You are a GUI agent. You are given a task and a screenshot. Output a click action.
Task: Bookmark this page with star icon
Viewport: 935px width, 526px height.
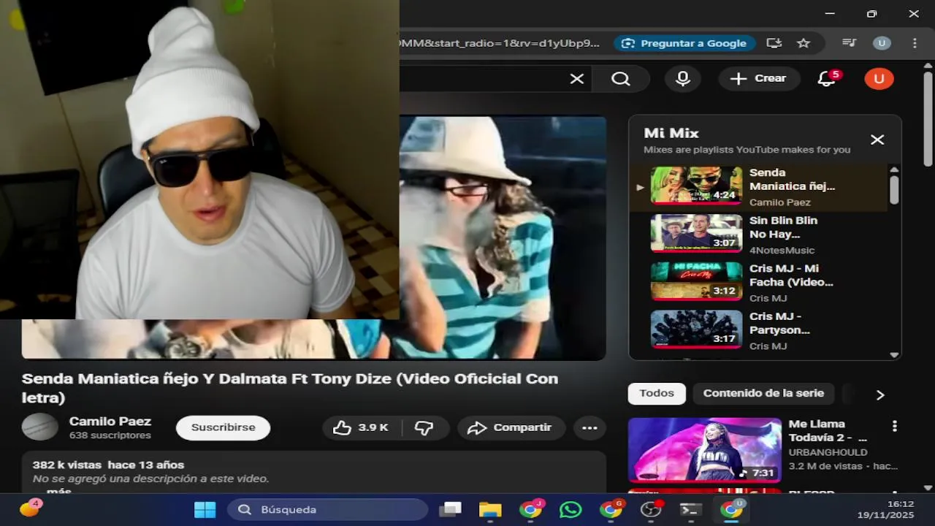click(x=804, y=43)
